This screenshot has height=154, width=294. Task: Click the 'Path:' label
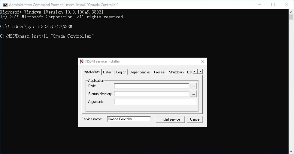pyautogui.click(x=92, y=86)
